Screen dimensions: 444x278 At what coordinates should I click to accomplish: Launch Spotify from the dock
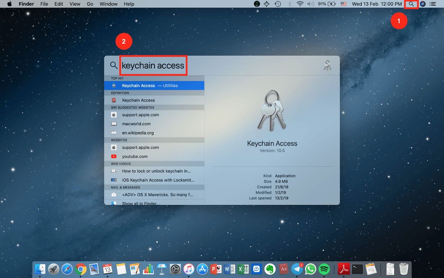pos(324,269)
